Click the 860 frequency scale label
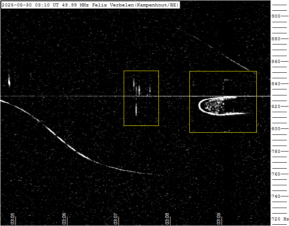289x226 pixels. [276, 61]
